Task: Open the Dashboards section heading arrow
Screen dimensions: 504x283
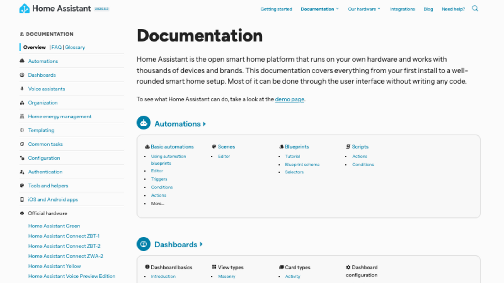Action: [201, 244]
